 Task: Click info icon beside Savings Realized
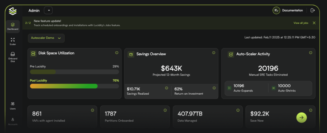166,88
